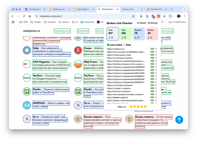Click magnifier beside t.me/molyanov_blog link
Viewport: 197px width, 141px height.
(x=156, y=55)
